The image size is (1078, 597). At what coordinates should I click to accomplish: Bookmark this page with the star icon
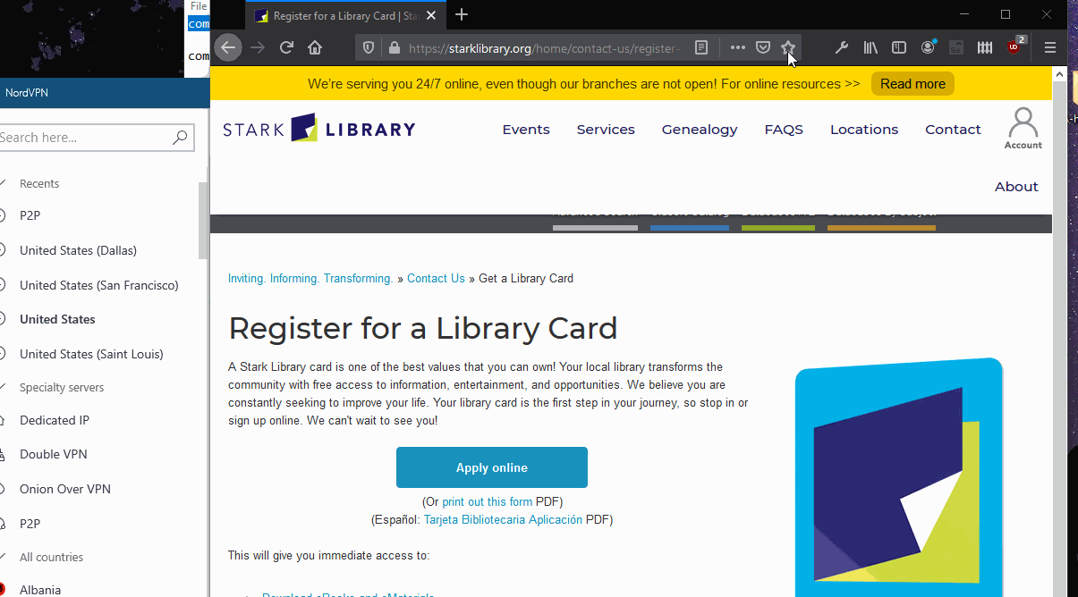(x=787, y=48)
